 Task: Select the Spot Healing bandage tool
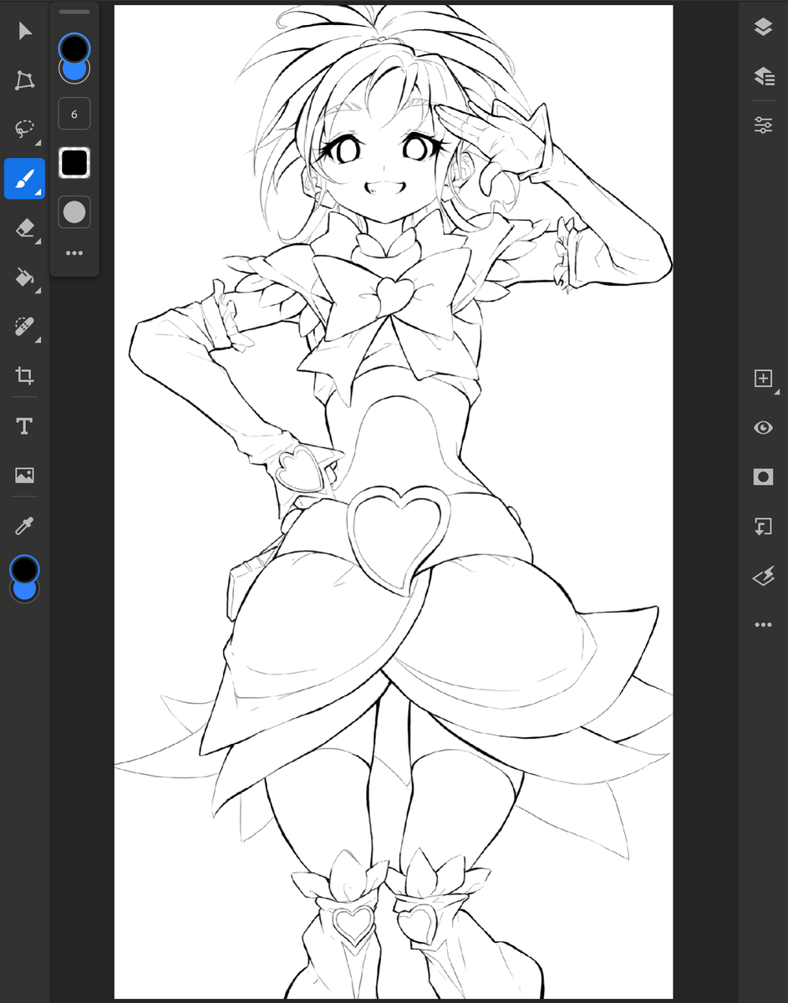click(x=25, y=326)
